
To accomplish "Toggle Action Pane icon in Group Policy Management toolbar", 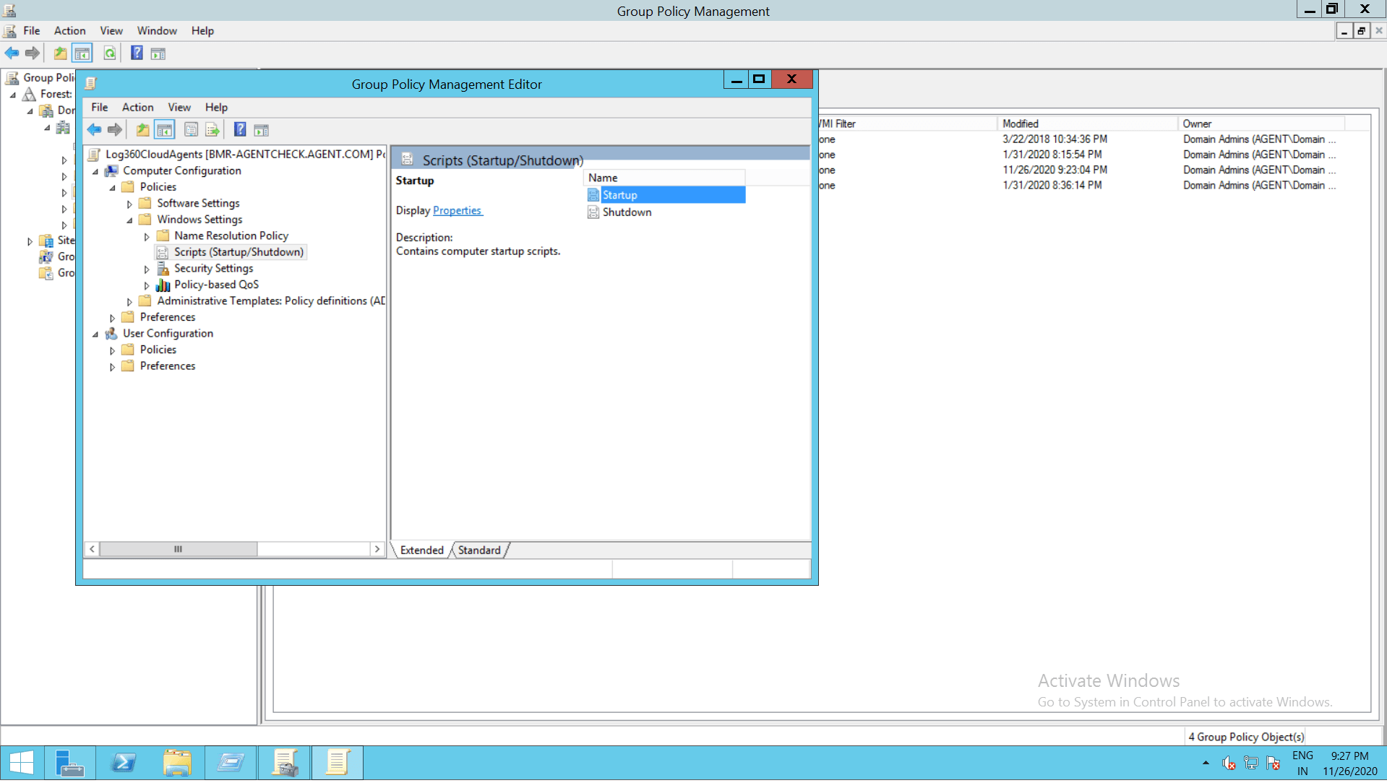I will [158, 53].
